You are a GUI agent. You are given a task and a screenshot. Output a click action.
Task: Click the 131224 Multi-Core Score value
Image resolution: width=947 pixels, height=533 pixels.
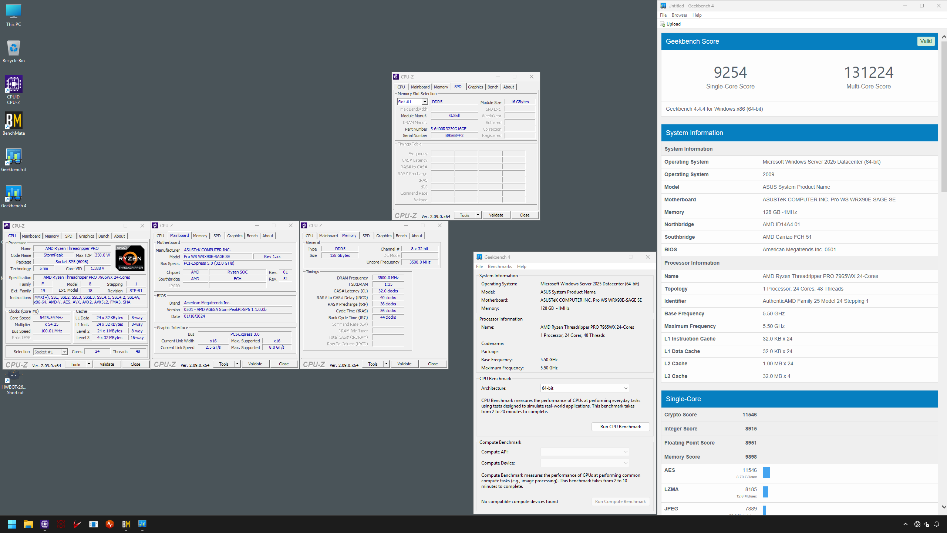(869, 72)
